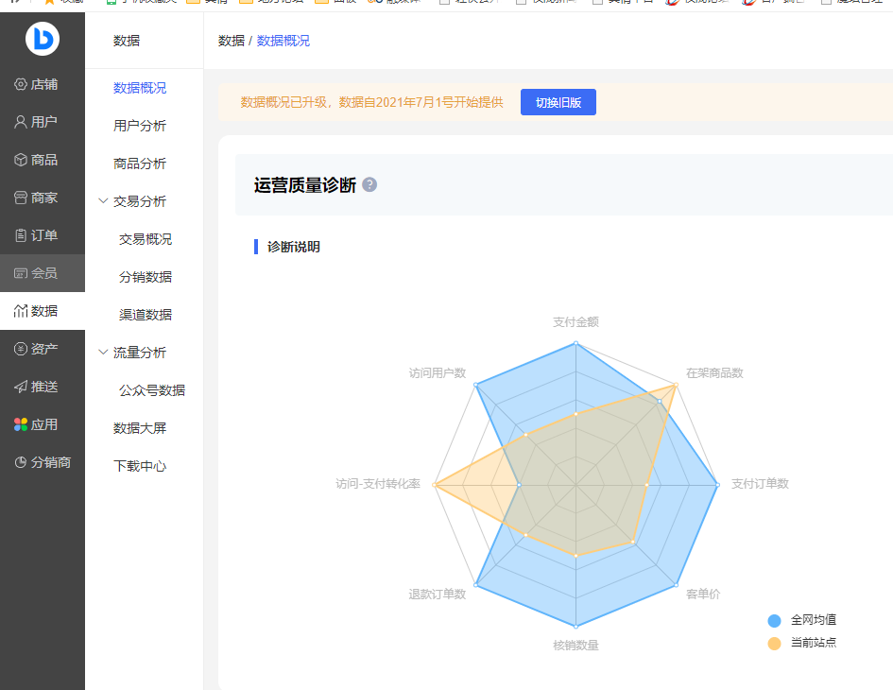The image size is (893, 690).
Task: Click the help icon beside 运营质量诊断
Action: tap(369, 184)
